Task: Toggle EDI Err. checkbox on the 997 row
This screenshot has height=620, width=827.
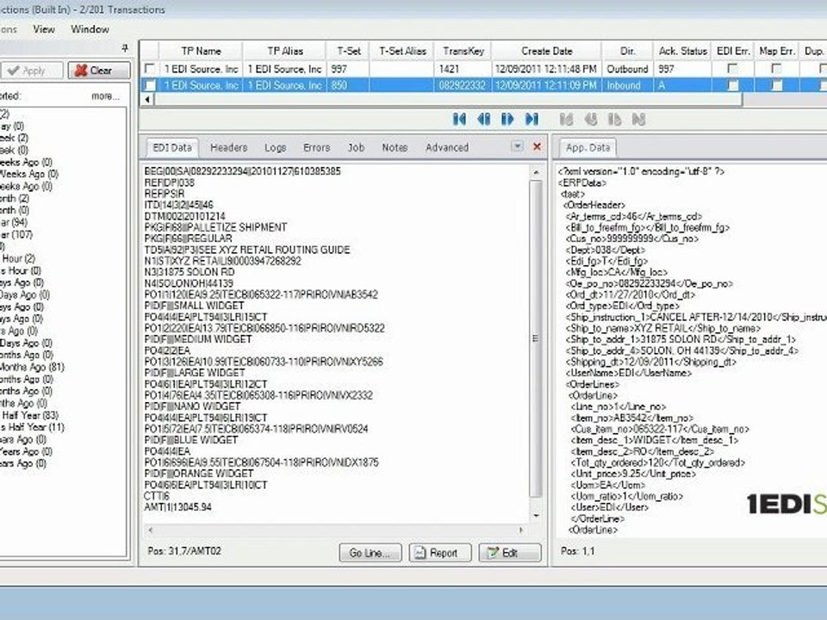Action: (x=732, y=69)
